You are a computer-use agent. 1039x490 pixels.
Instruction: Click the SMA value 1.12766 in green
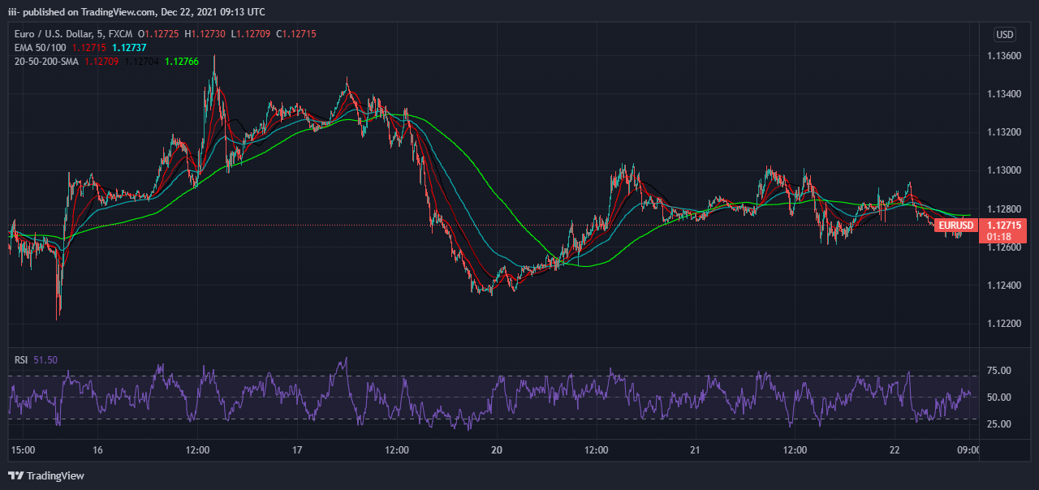pos(181,61)
